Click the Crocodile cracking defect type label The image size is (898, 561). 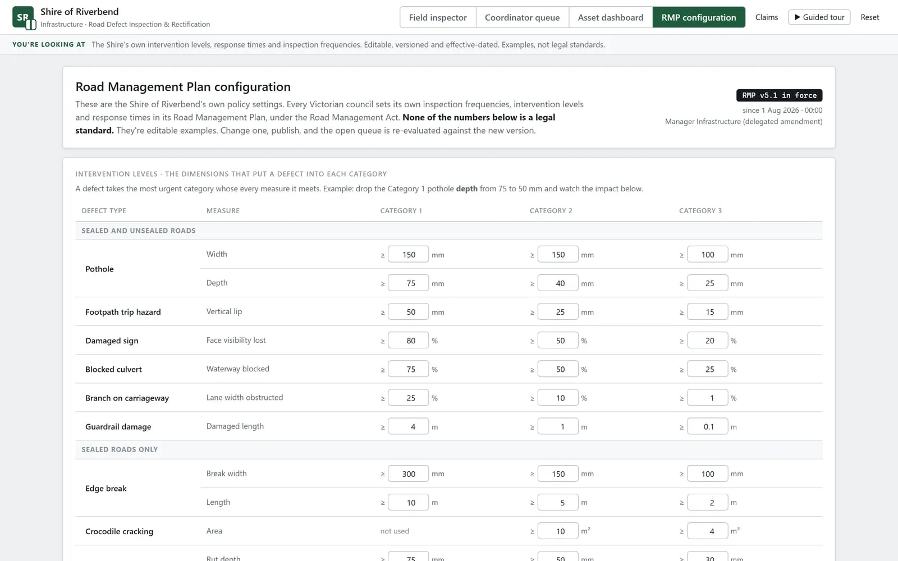(119, 531)
